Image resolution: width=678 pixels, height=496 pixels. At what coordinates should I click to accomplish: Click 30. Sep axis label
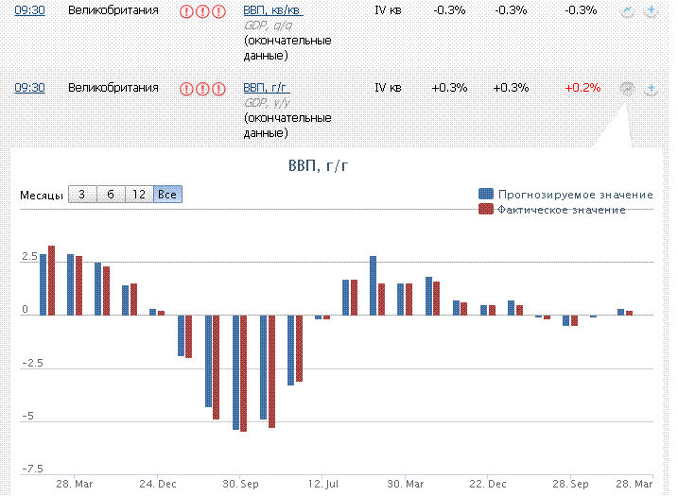click(240, 485)
